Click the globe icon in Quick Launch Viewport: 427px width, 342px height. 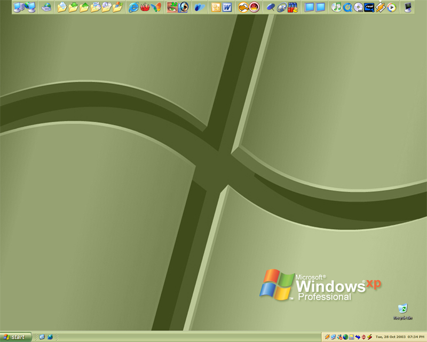[50, 337]
